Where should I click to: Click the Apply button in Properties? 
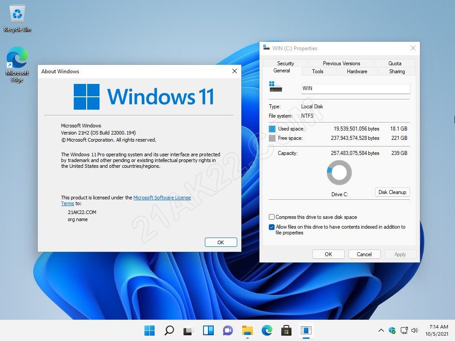coord(400,254)
